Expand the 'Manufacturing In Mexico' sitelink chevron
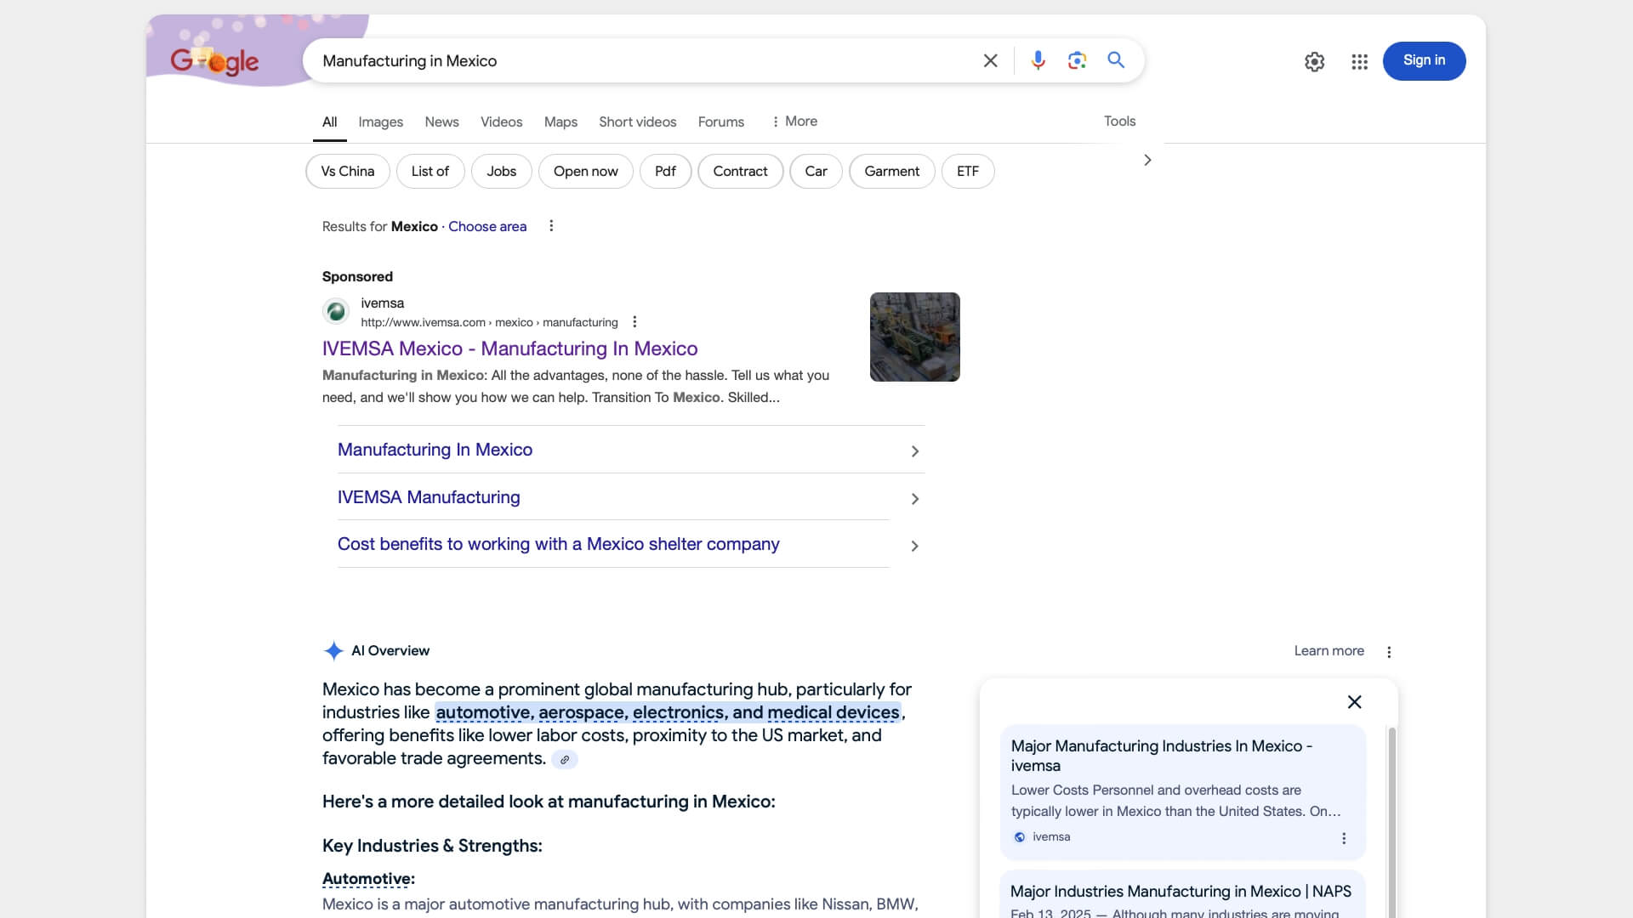 (915, 451)
